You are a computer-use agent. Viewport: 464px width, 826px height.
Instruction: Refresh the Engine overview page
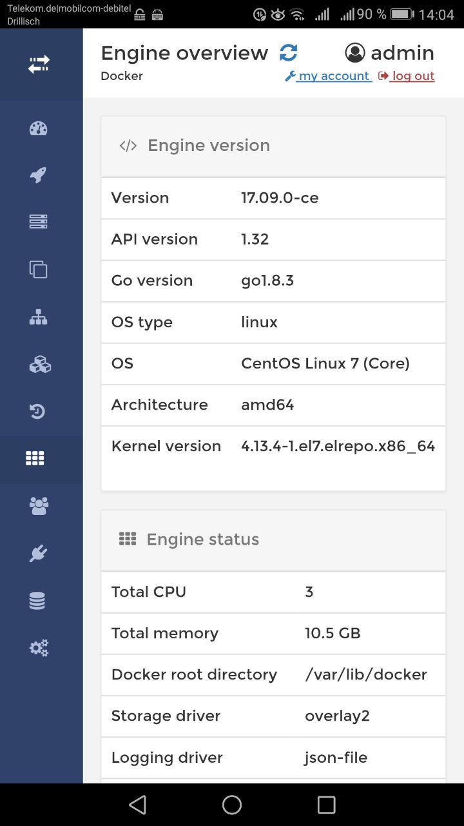(288, 52)
